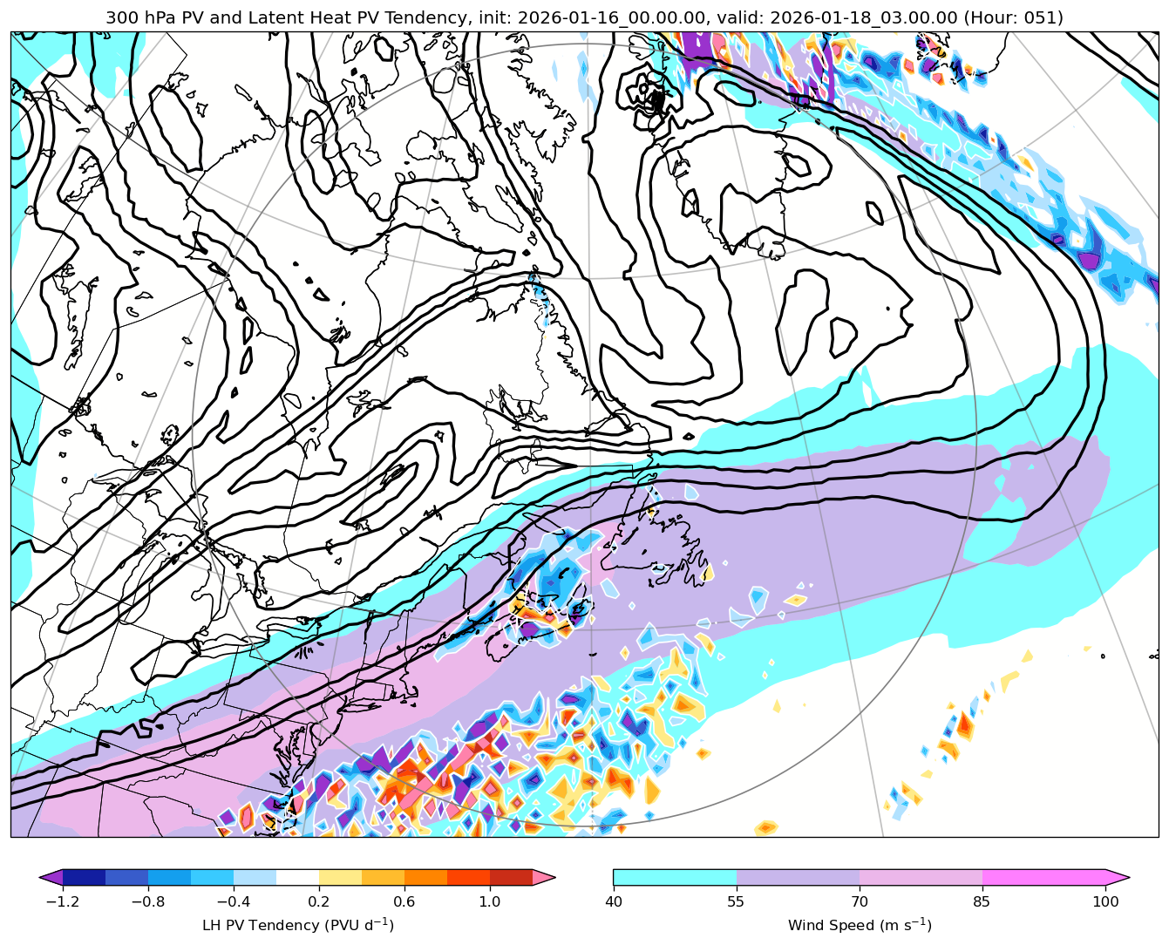Click the 100 tick label on wind colorbar

click(1105, 901)
